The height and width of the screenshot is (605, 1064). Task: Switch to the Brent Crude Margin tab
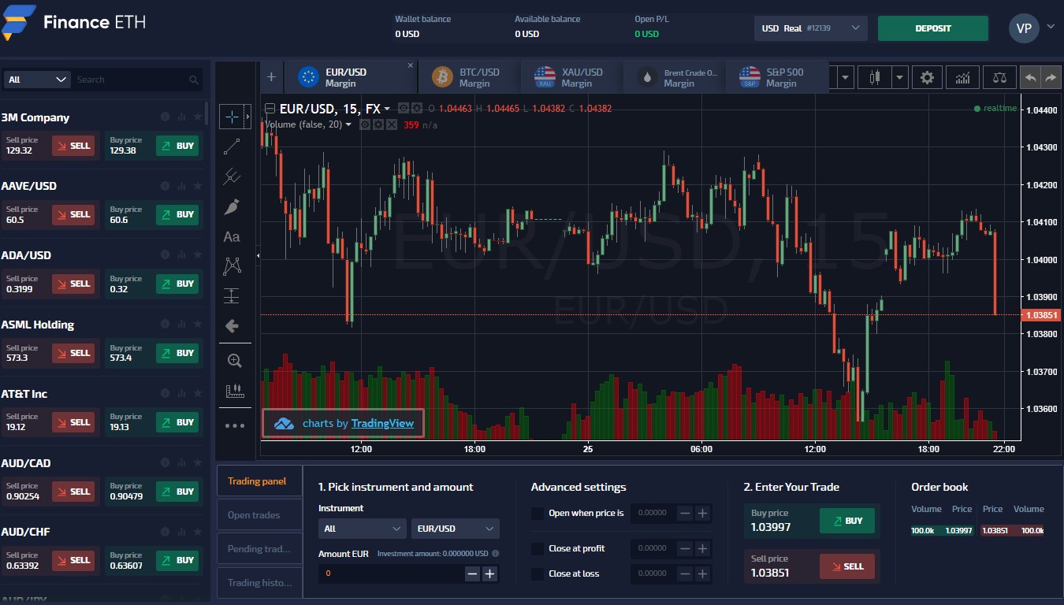point(673,77)
